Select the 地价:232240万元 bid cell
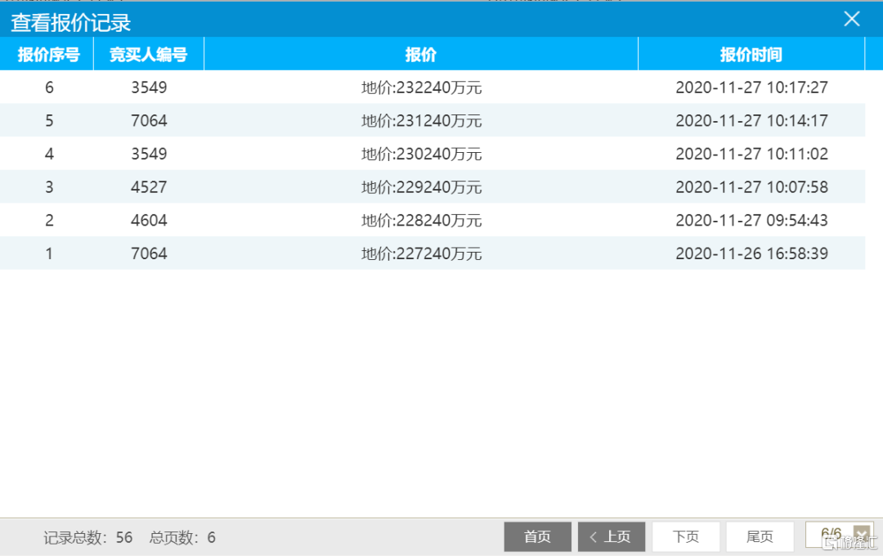Viewport: 883px width, 556px height. tap(421, 87)
